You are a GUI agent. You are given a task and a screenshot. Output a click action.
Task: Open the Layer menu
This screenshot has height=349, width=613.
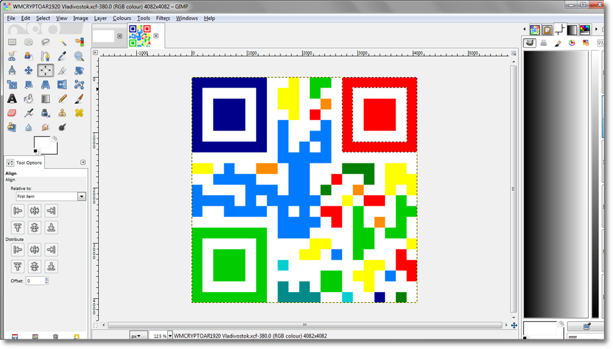100,18
